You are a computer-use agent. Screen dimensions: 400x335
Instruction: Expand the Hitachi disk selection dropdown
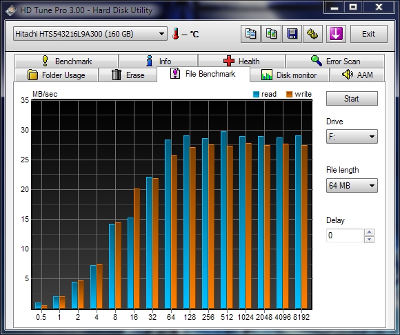click(x=90, y=34)
